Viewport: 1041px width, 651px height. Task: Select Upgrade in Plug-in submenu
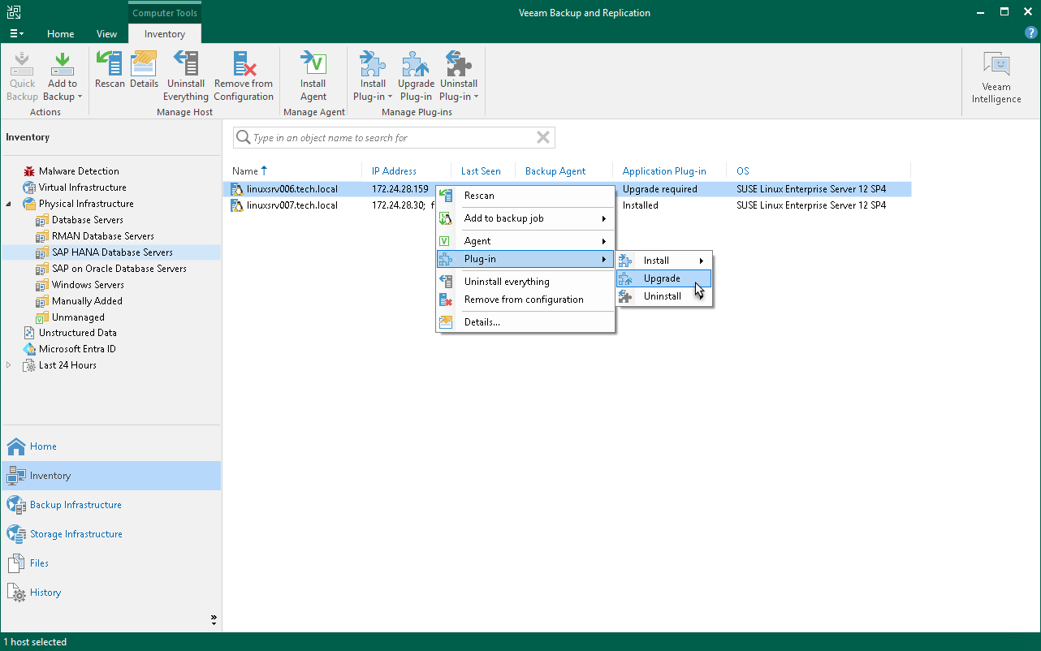pyautogui.click(x=662, y=278)
